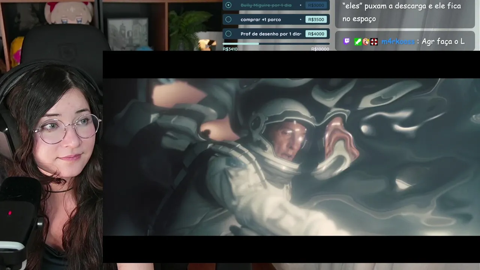Open the m4rkooss username in chat
The width and height of the screenshot is (480, 270).
tap(398, 42)
